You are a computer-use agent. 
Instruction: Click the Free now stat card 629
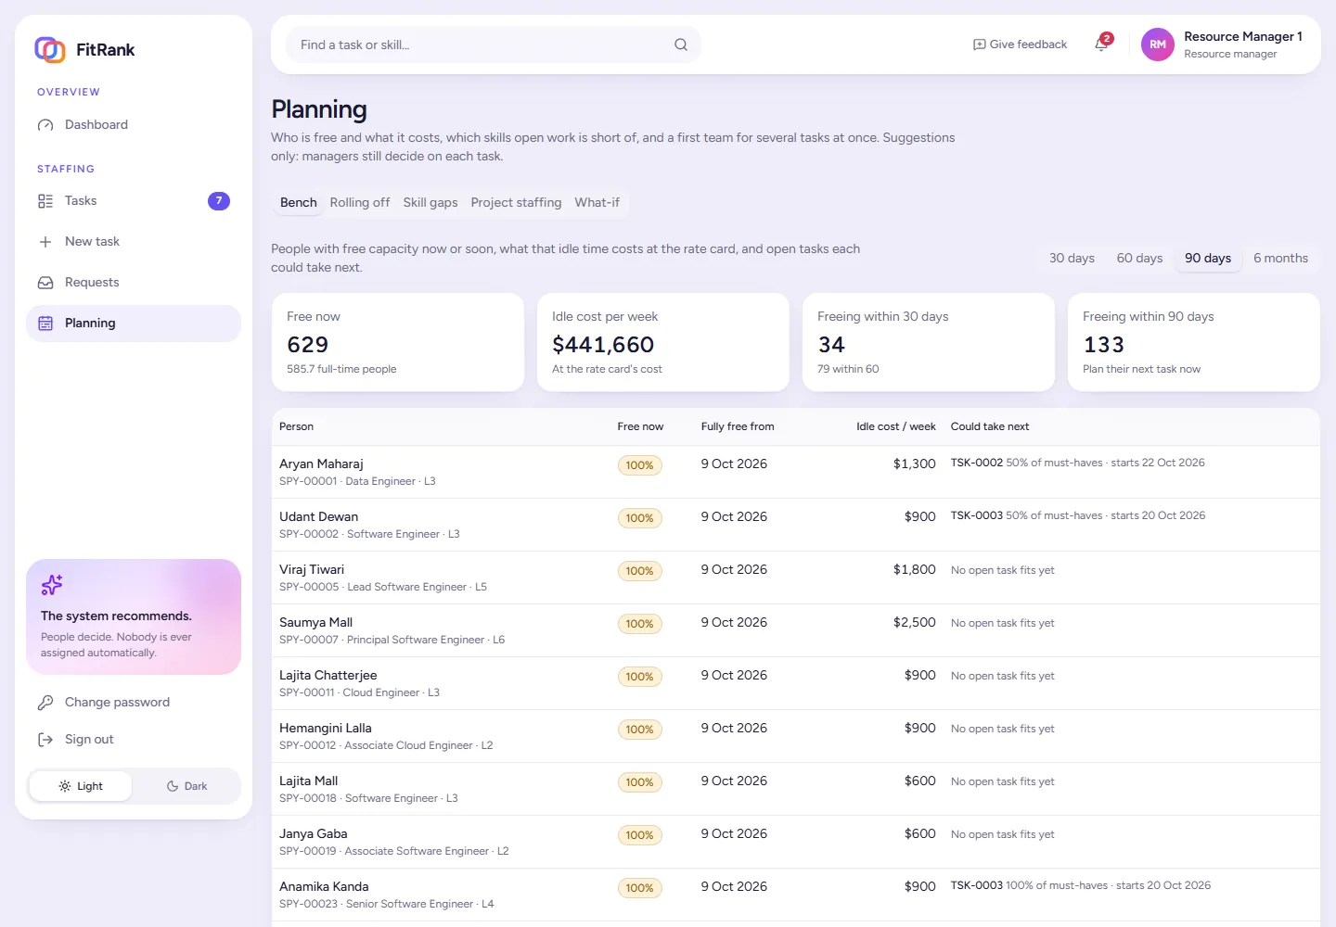(x=398, y=343)
